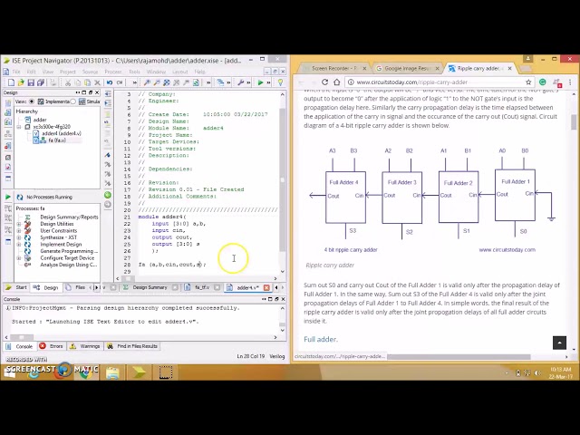The width and height of the screenshot is (580, 435).
Task: Click the light bulb tips icon
Action: (x=280, y=82)
